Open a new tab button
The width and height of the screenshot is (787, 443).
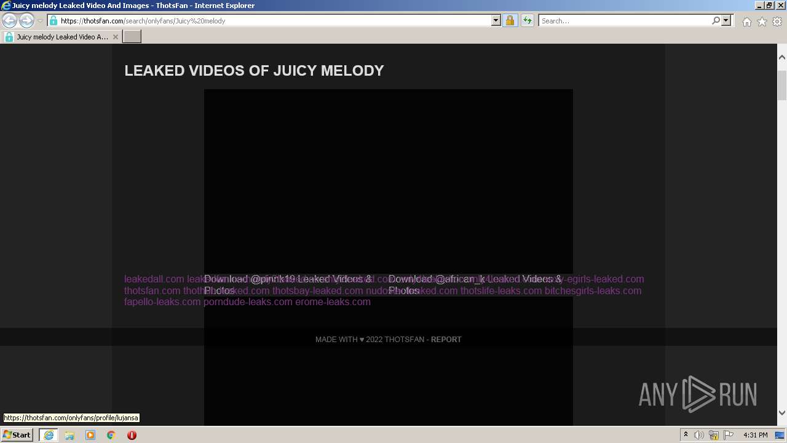[132, 37]
